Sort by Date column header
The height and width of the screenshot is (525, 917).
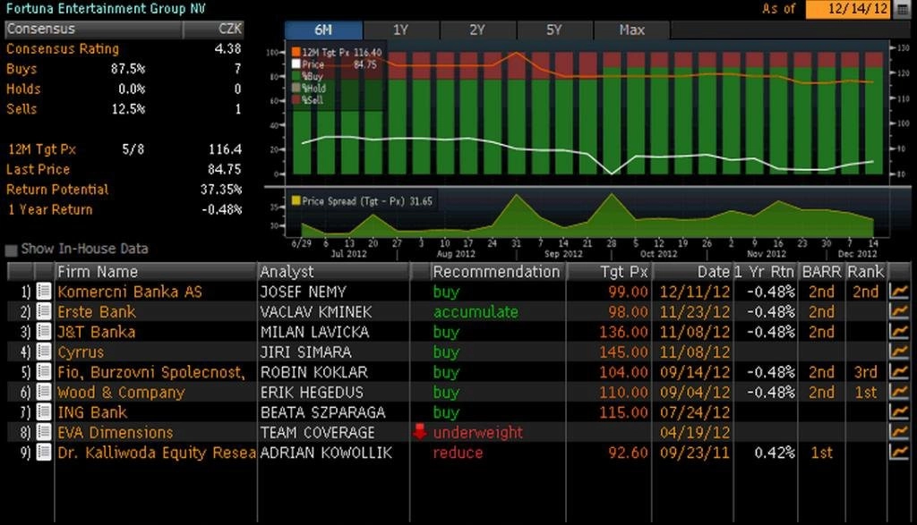click(692, 272)
